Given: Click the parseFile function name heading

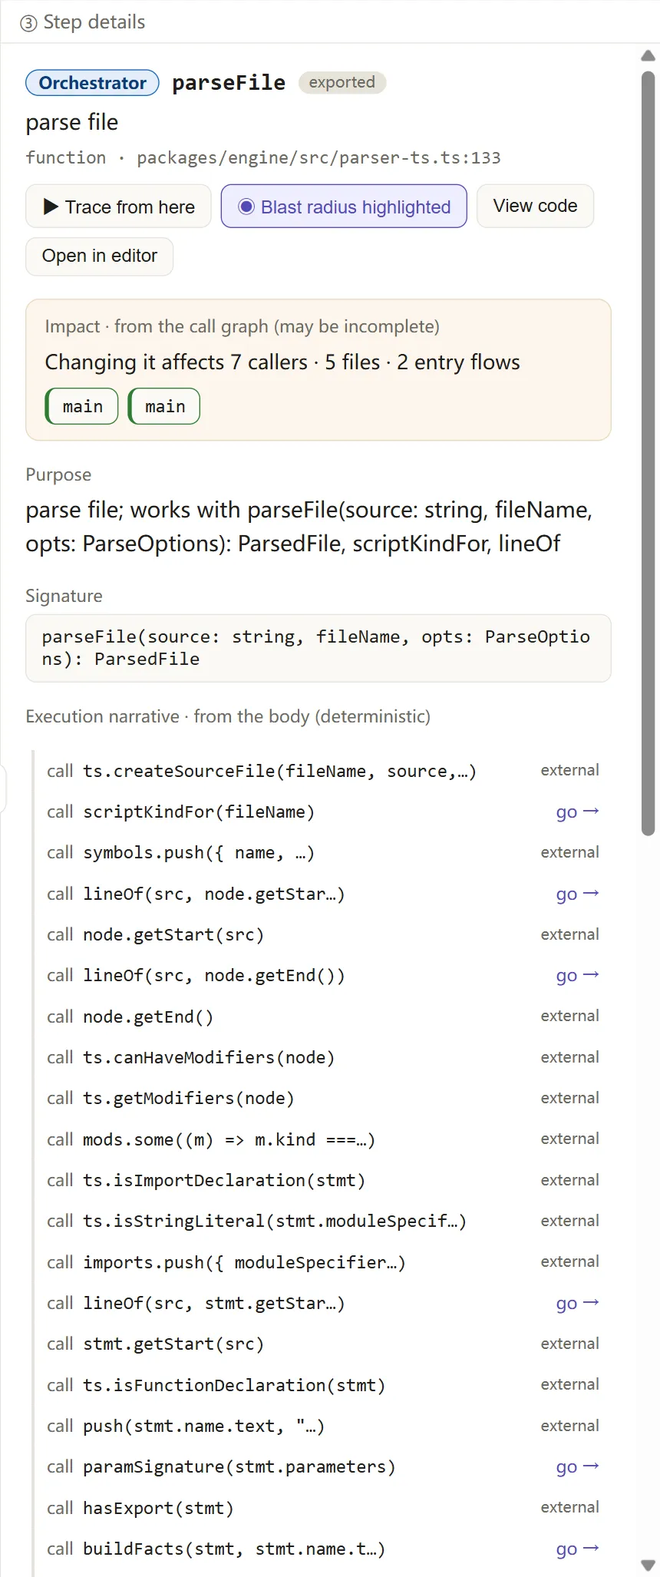Looking at the screenshot, I should point(229,82).
